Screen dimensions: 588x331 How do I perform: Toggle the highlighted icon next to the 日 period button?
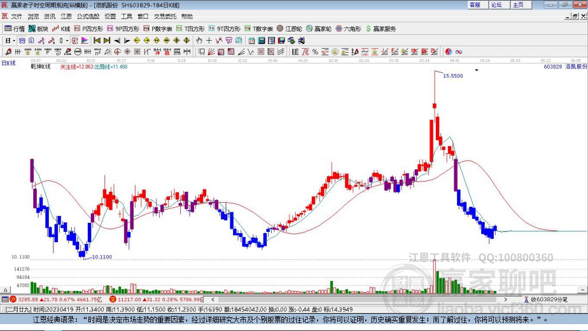22,41
